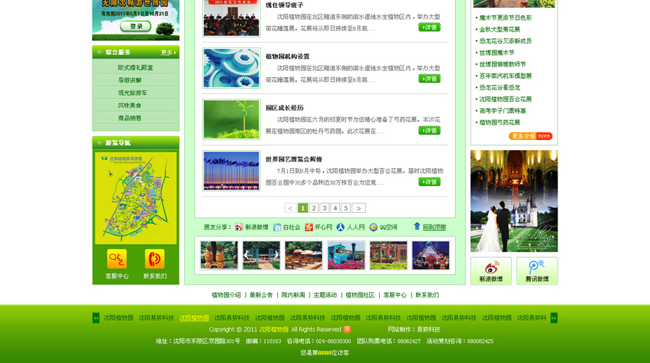Open 客服中心 orange icon in sidebar
650x363 pixels.
[117, 259]
